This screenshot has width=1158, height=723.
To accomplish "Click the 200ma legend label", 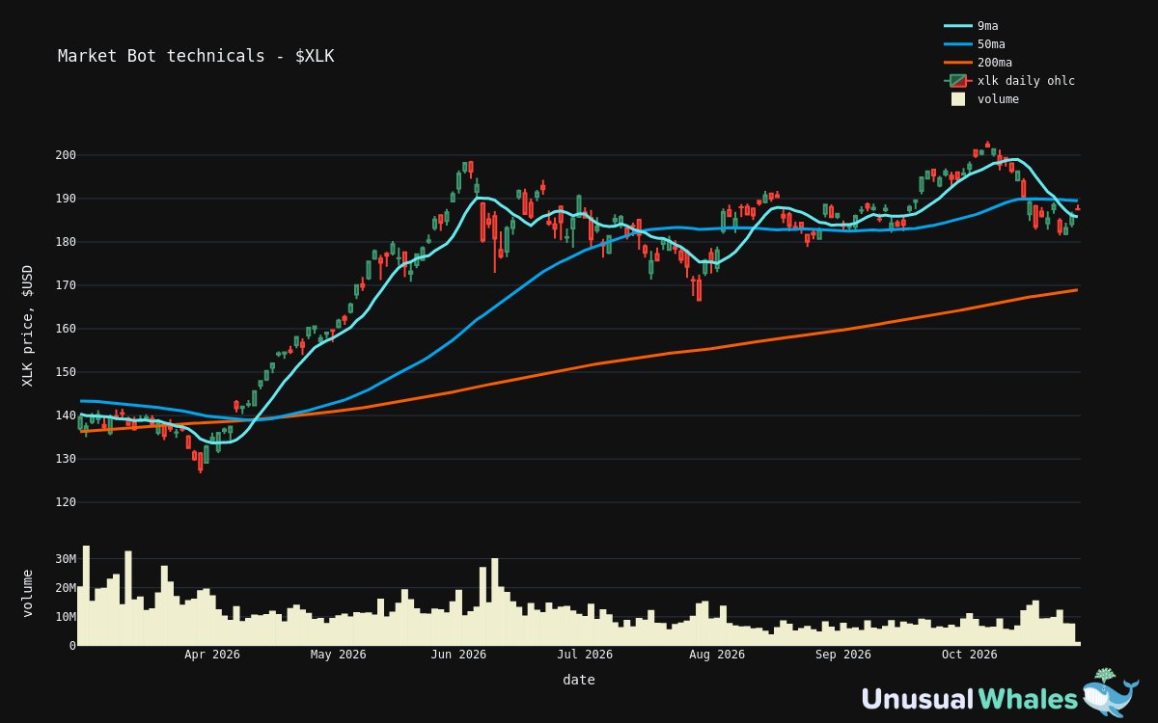I will [995, 63].
